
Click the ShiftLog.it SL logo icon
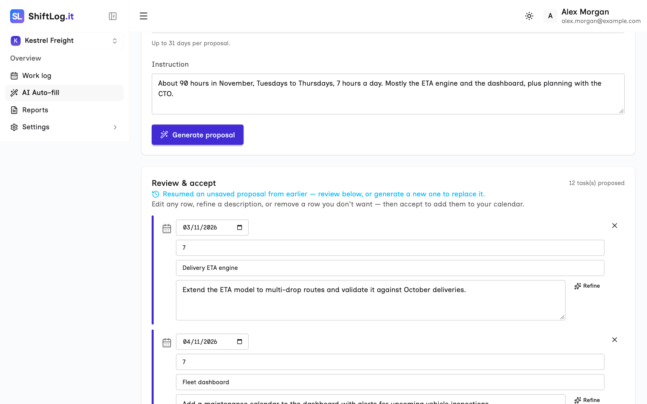click(17, 16)
